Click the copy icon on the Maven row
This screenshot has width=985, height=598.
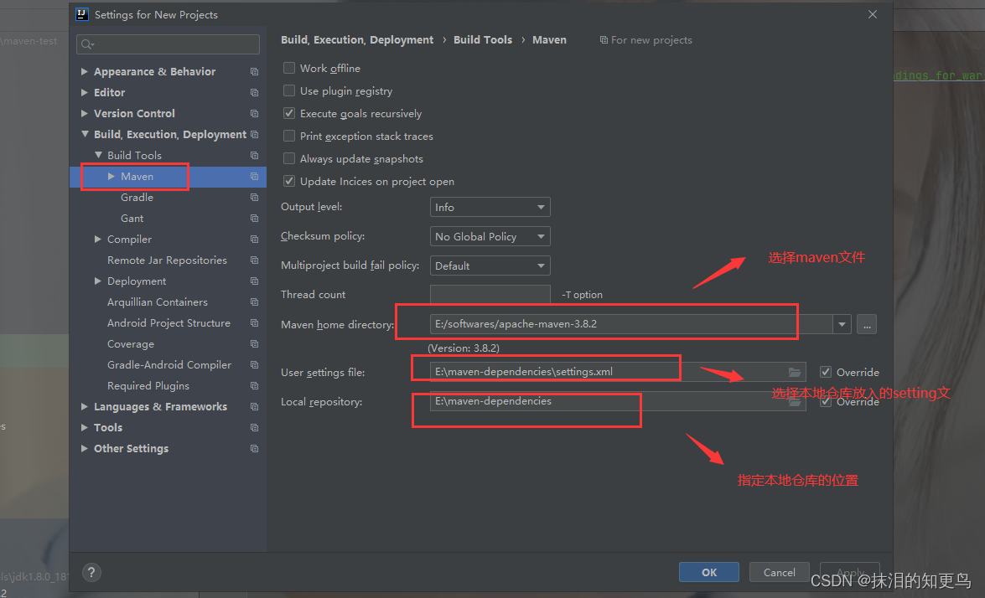[254, 177]
